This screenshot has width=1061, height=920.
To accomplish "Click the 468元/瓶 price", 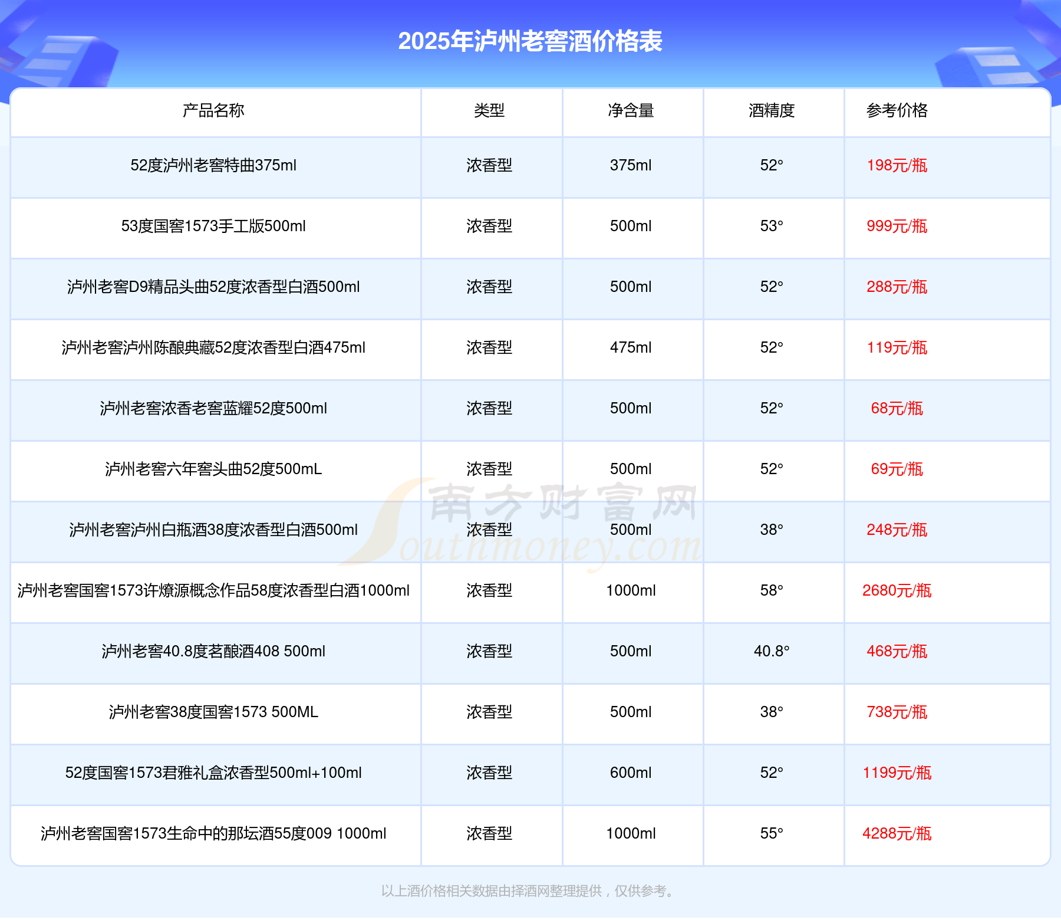I will point(897,651).
